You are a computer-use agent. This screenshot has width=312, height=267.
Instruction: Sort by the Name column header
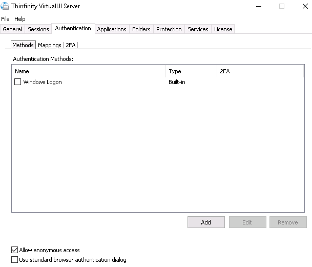(89, 71)
